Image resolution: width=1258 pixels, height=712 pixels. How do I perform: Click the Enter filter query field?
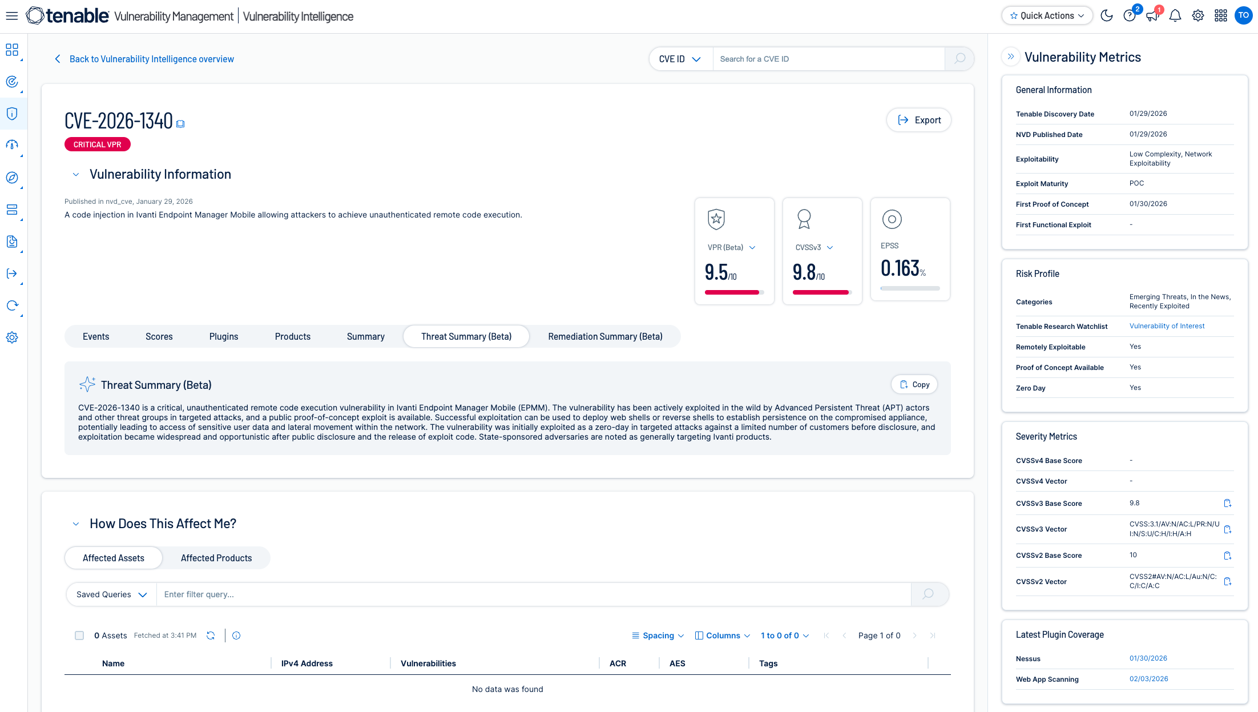coord(533,594)
